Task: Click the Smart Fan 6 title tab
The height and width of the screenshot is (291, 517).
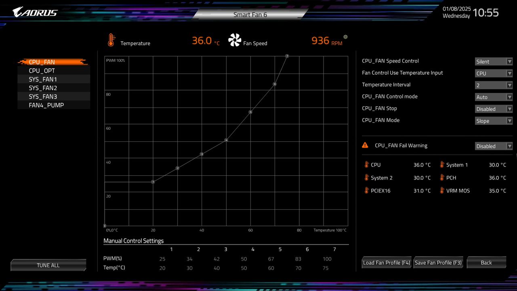Action: coord(250,15)
